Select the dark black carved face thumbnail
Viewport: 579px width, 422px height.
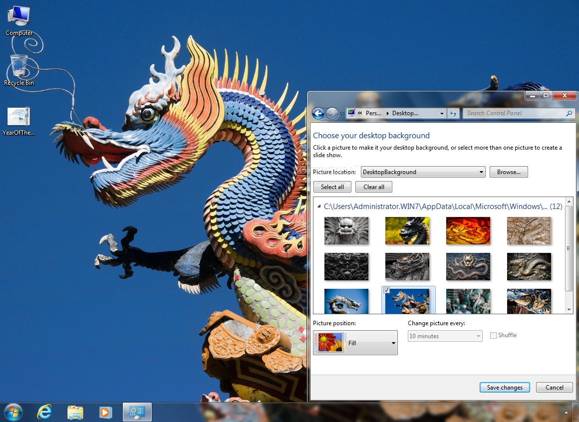[x=346, y=266]
